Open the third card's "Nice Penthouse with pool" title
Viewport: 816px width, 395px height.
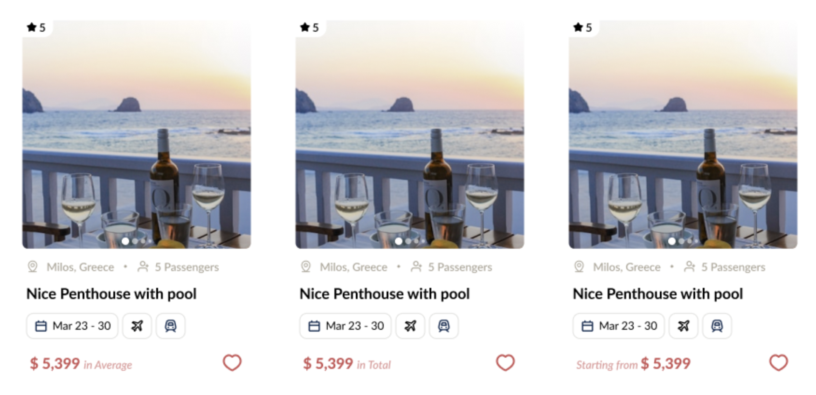click(x=658, y=294)
